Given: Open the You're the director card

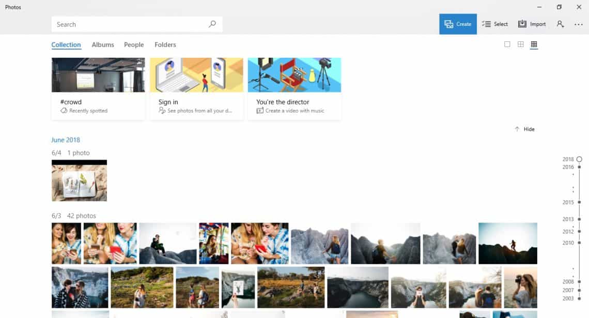Looking at the screenshot, I should coord(295,89).
